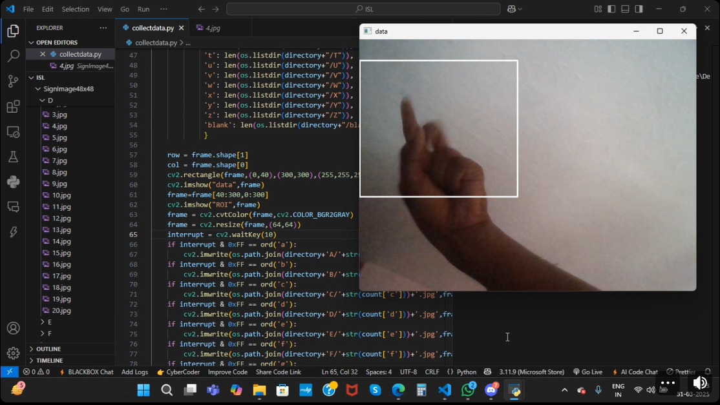Open notifications bell in status bar
This screenshot has width=720, height=405.
click(x=708, y=371)
